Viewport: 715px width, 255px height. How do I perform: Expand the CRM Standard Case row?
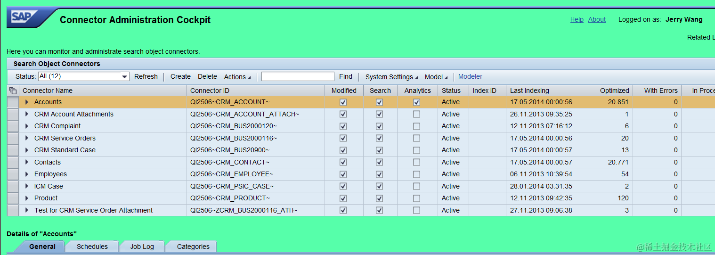coord(27,150)
